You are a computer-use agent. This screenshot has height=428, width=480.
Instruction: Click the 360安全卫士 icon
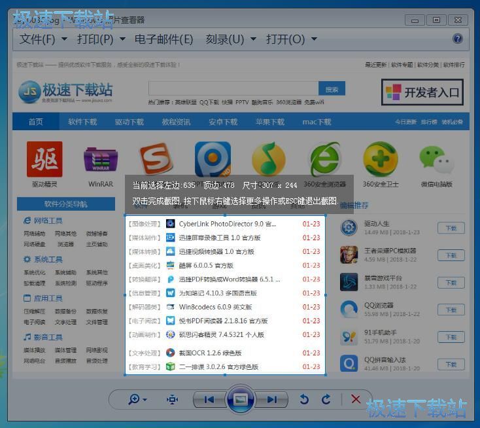coord(381,159)
